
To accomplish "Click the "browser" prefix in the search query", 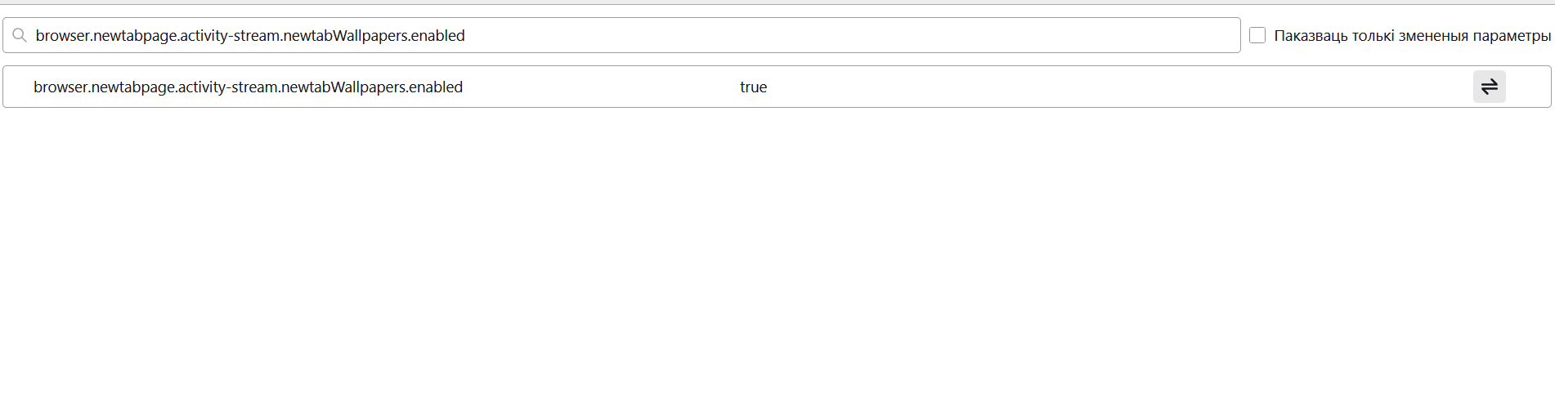I will 62,35.
